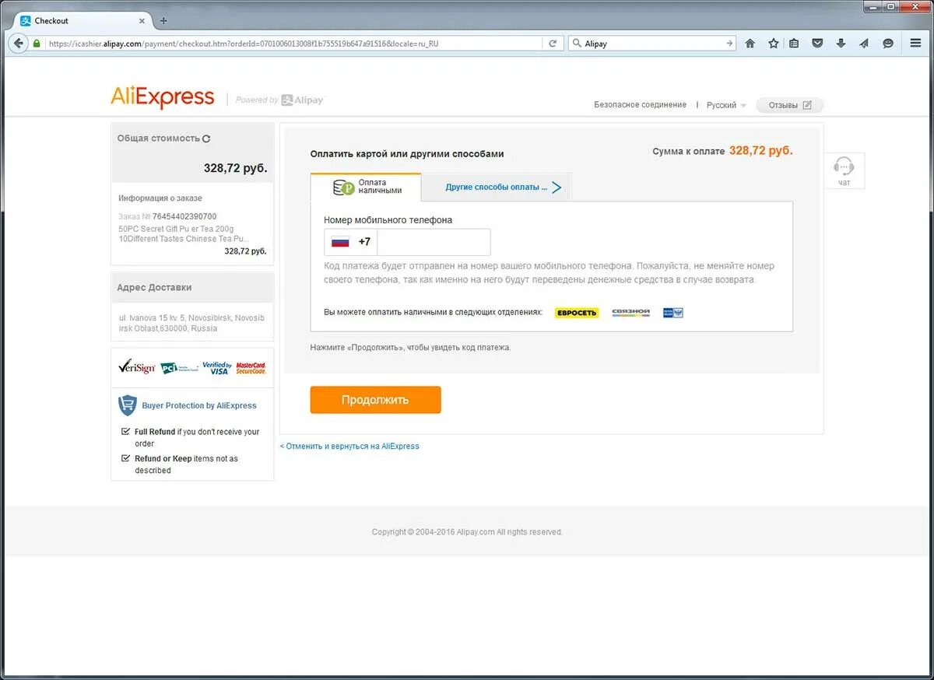
Task: Click the Verified by VISA badge
Action: click(217, 367)
